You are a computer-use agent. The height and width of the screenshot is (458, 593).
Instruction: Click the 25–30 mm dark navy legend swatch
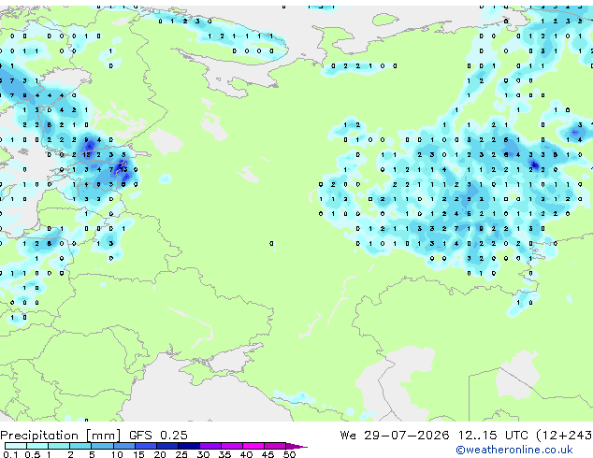click(188, 446)
